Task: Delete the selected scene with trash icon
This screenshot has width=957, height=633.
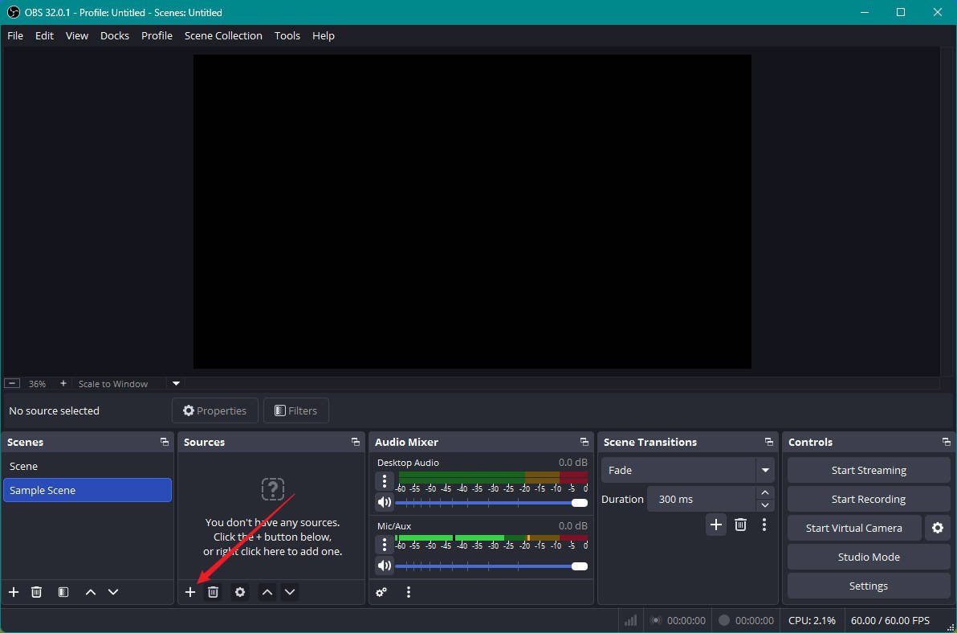Action: click(x=37, y=592)
